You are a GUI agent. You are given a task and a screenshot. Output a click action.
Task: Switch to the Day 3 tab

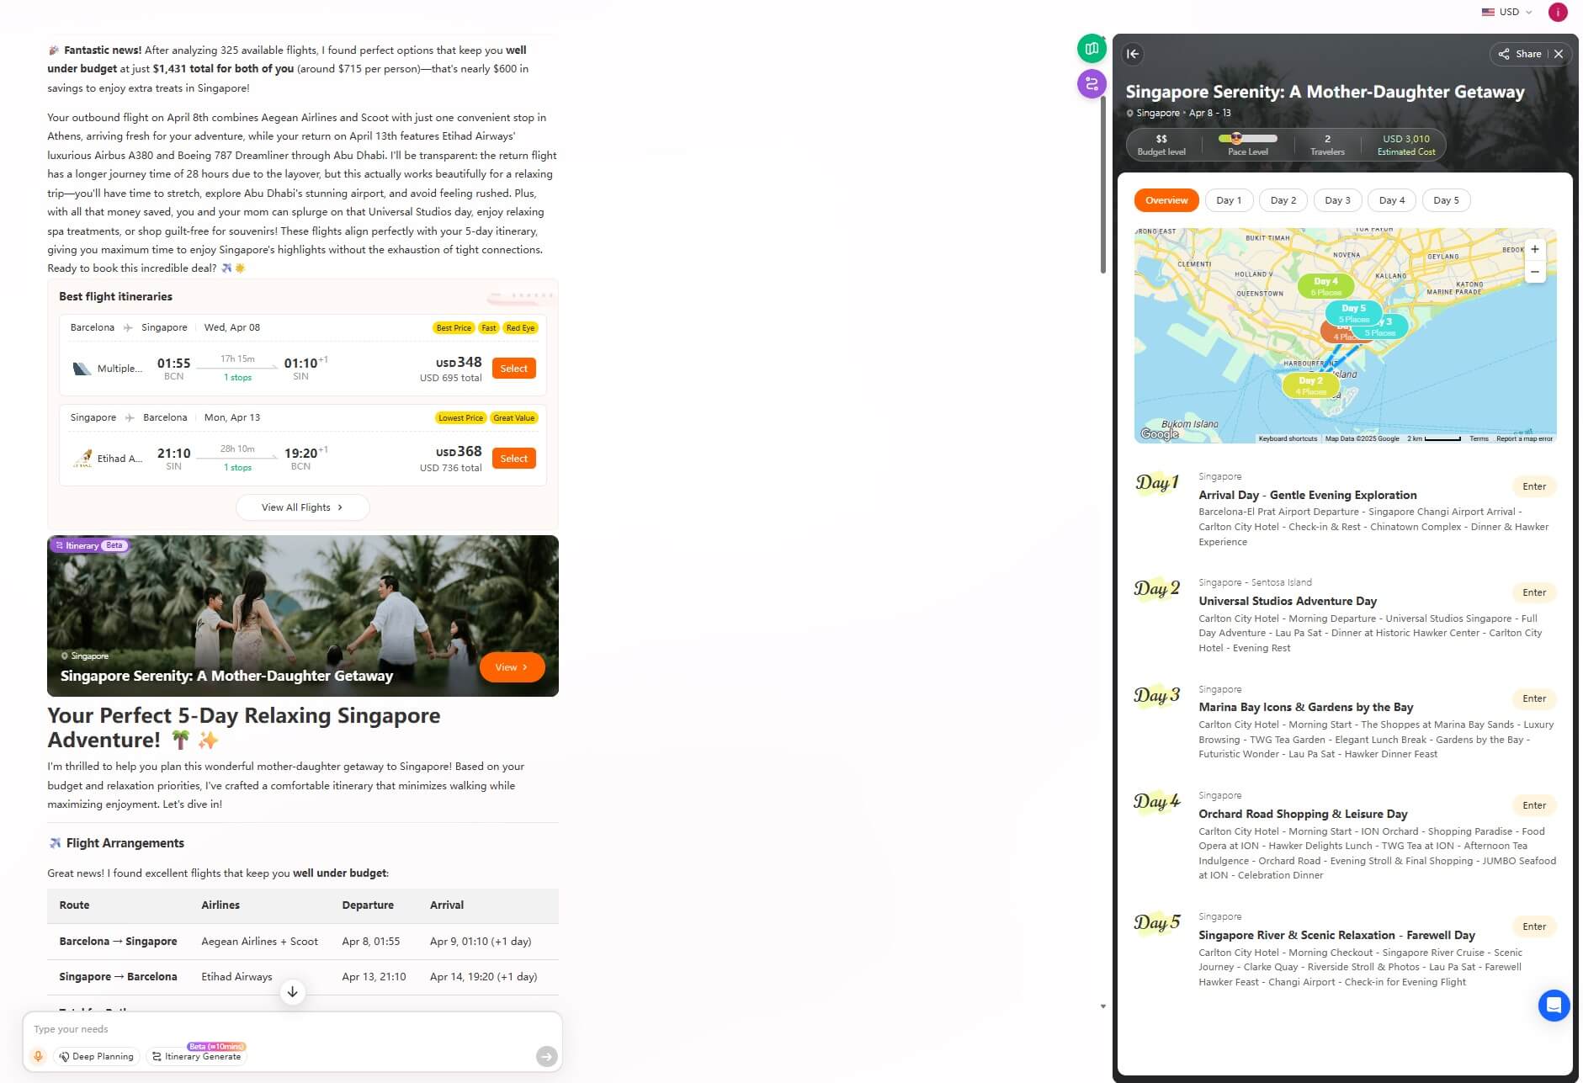coord(1337,199)
